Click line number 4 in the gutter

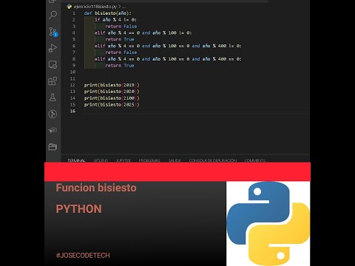[x=74, y=33]
